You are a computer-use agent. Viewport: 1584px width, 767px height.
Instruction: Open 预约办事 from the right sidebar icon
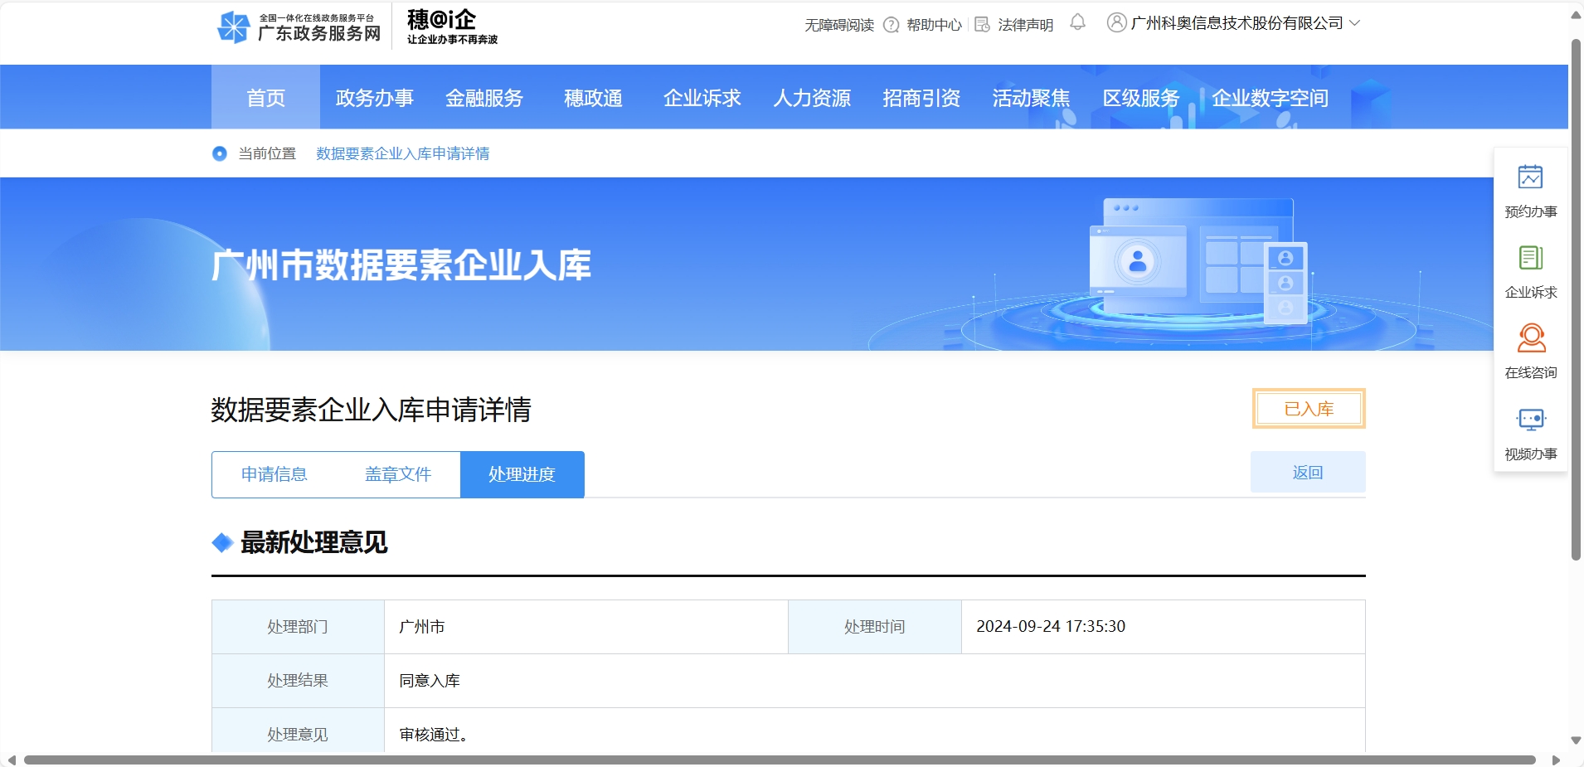tap(1530, 177)
